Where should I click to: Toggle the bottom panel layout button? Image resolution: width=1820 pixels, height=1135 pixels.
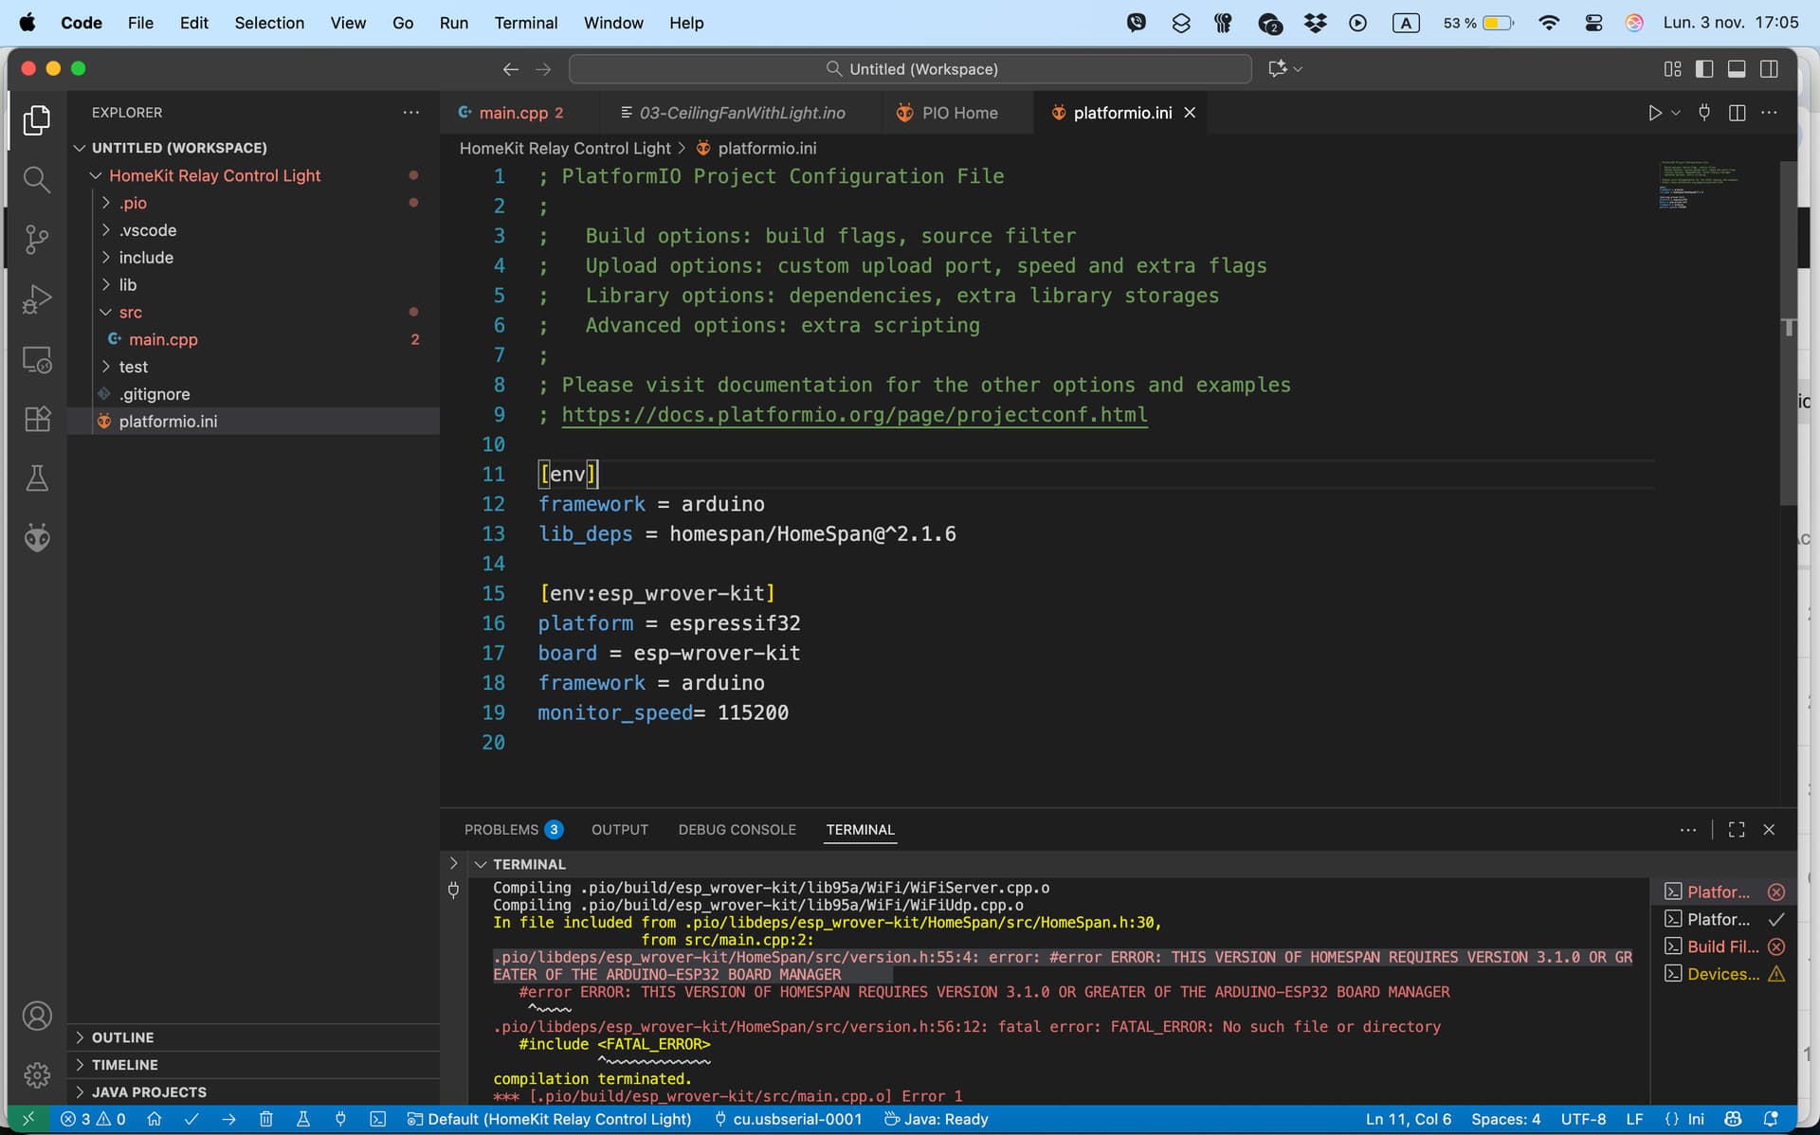coord(1737,69)
